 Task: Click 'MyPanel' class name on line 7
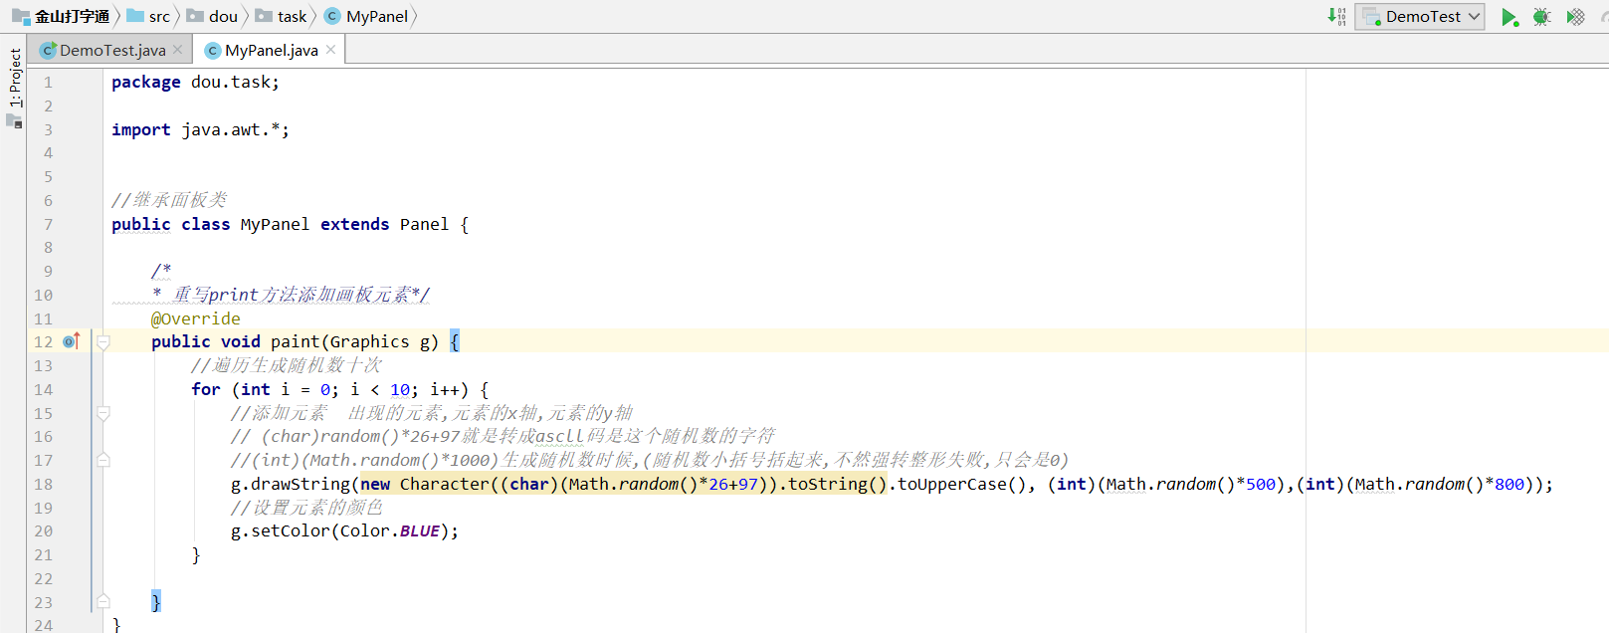point(275,225)
